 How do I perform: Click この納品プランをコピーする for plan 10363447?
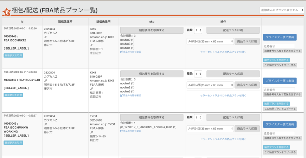pos(280,109)
